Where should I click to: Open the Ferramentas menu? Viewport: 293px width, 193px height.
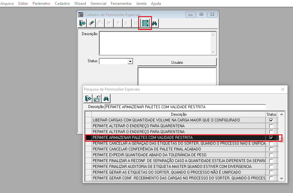(x=121, y=4)
